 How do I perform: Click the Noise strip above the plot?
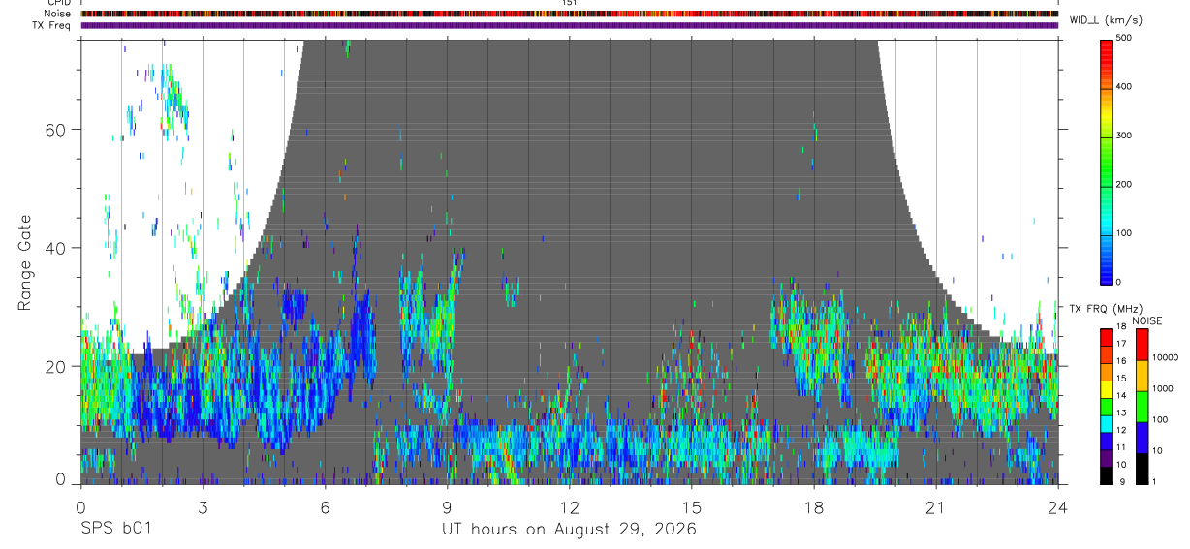point(570,14)
